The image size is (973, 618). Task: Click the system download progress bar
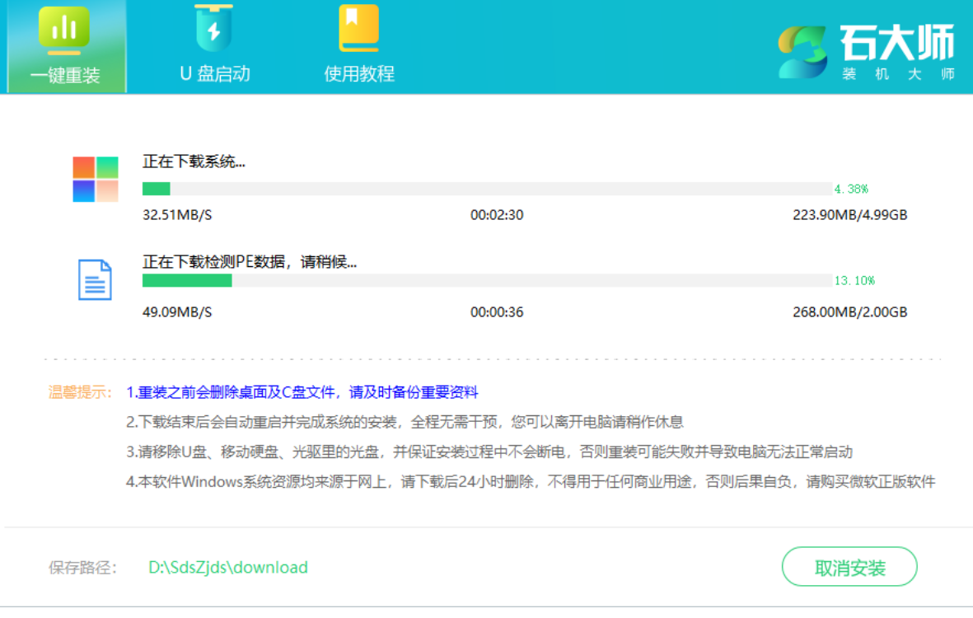[x=486, y=189]
